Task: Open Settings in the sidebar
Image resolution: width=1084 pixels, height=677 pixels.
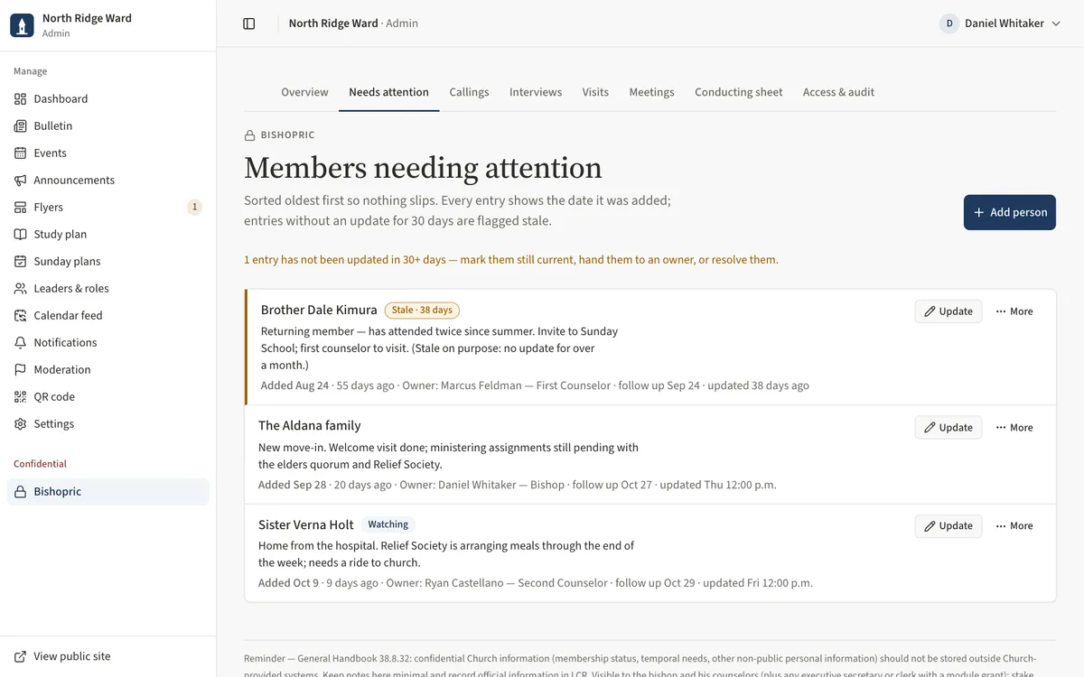Action: pos(108,423)
